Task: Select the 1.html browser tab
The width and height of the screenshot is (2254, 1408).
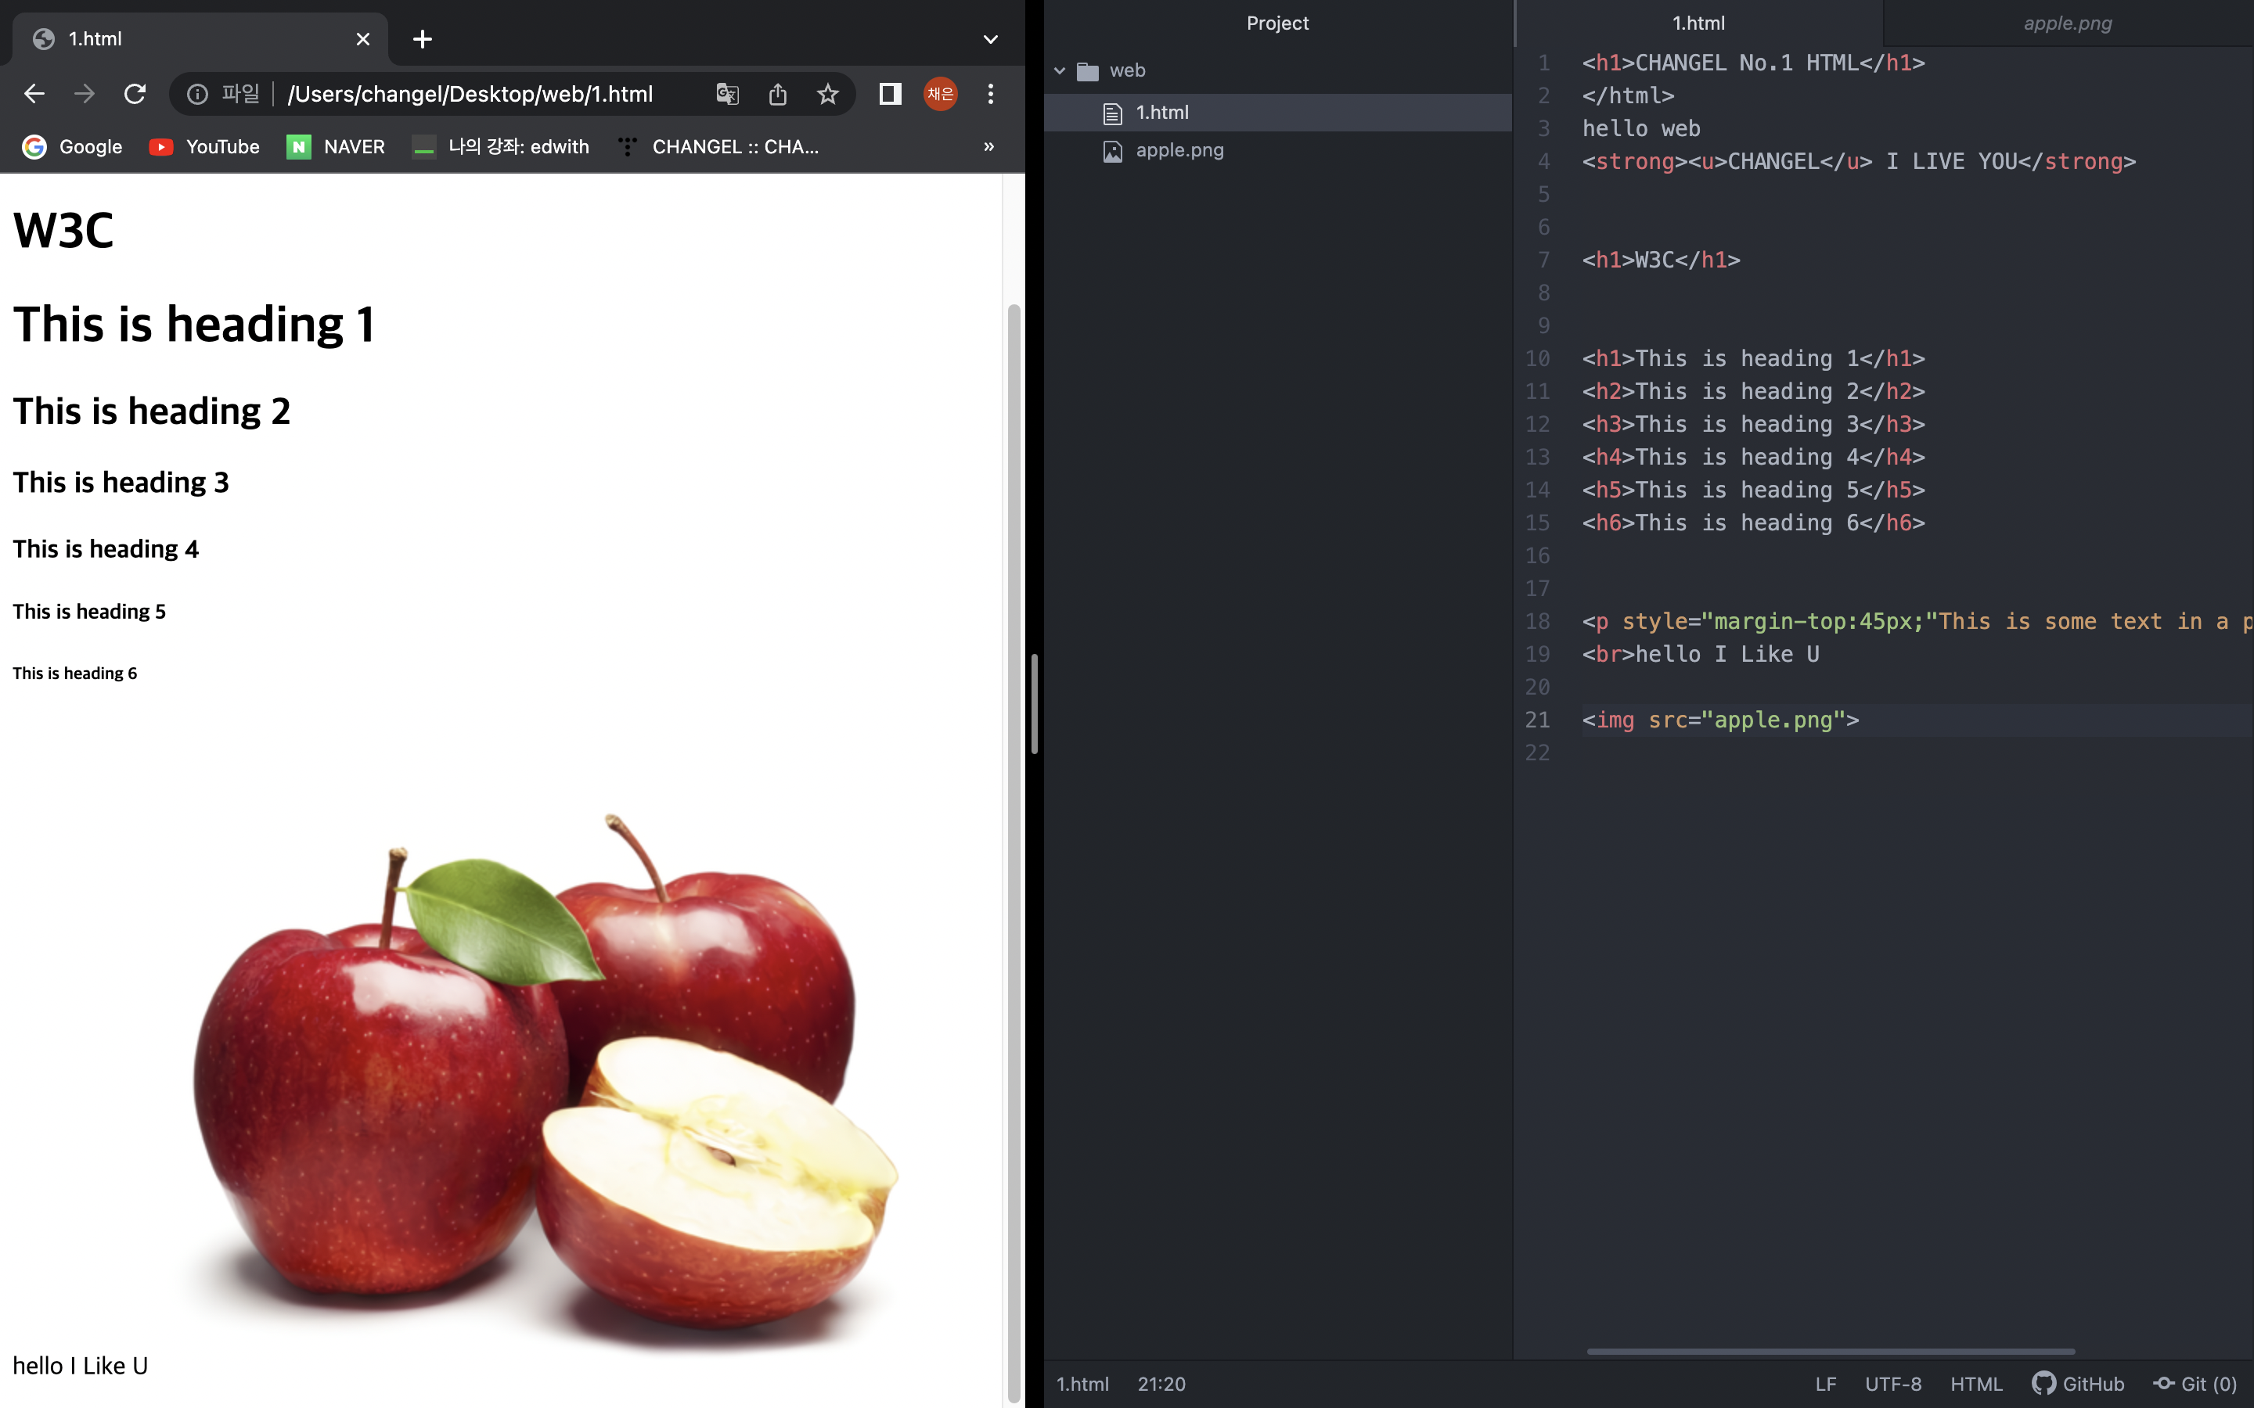Action: click(200, 39)
